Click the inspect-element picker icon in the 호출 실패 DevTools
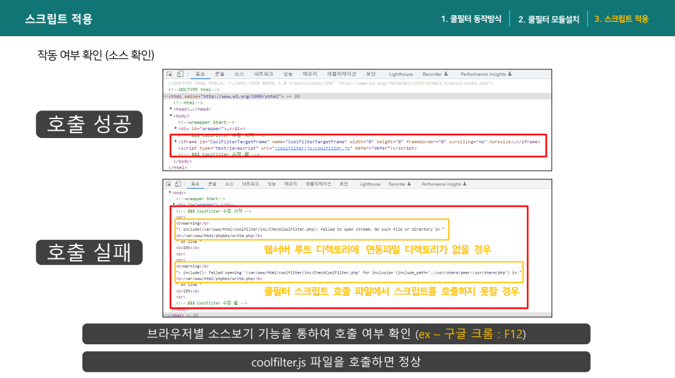Image resolution: width=675 pixels, height=378 pixels. pos(168,184)
